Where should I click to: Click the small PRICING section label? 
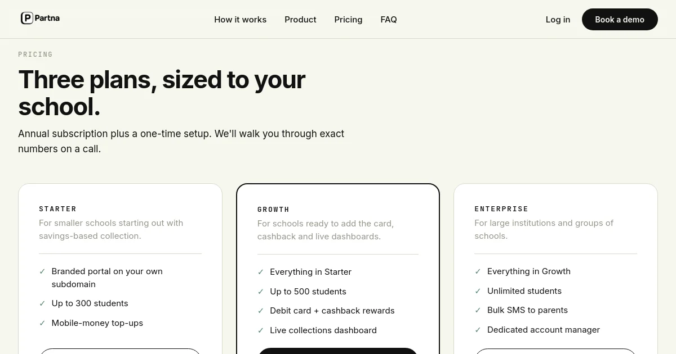[x=35, y=55]
